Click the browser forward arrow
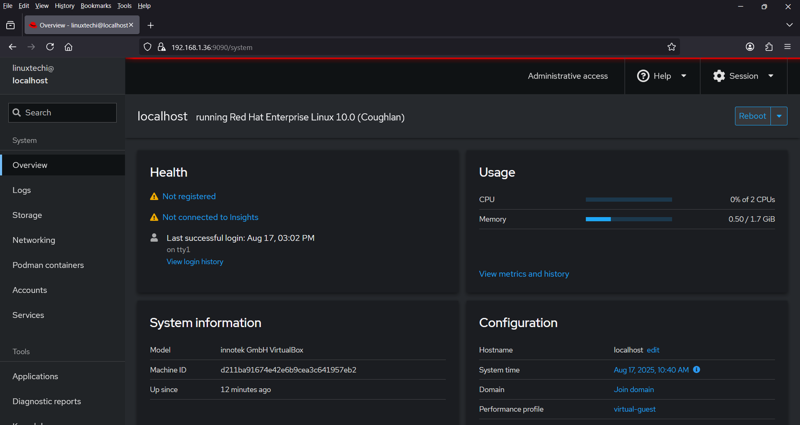Viewport: 800px width, 425px height. 31,47
